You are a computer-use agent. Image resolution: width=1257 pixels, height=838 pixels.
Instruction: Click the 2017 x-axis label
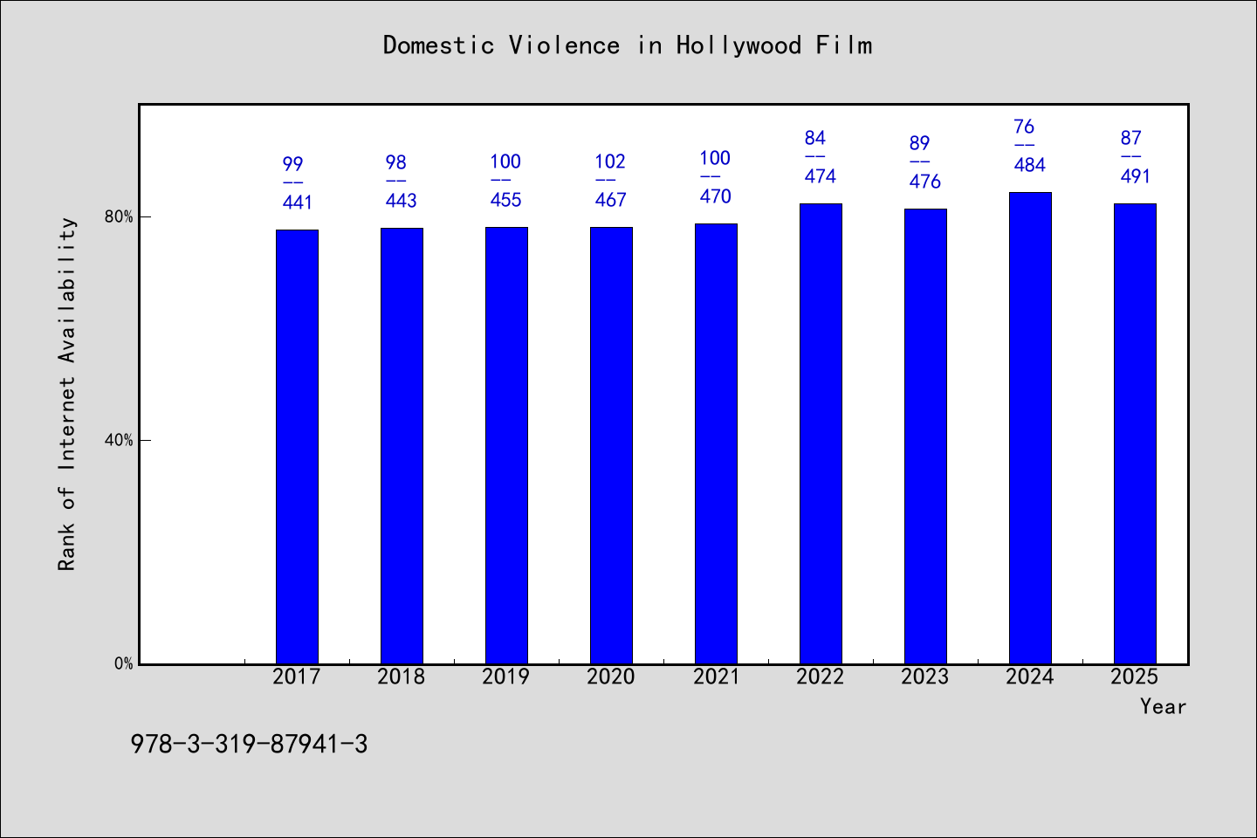click(x=297, y=677)
